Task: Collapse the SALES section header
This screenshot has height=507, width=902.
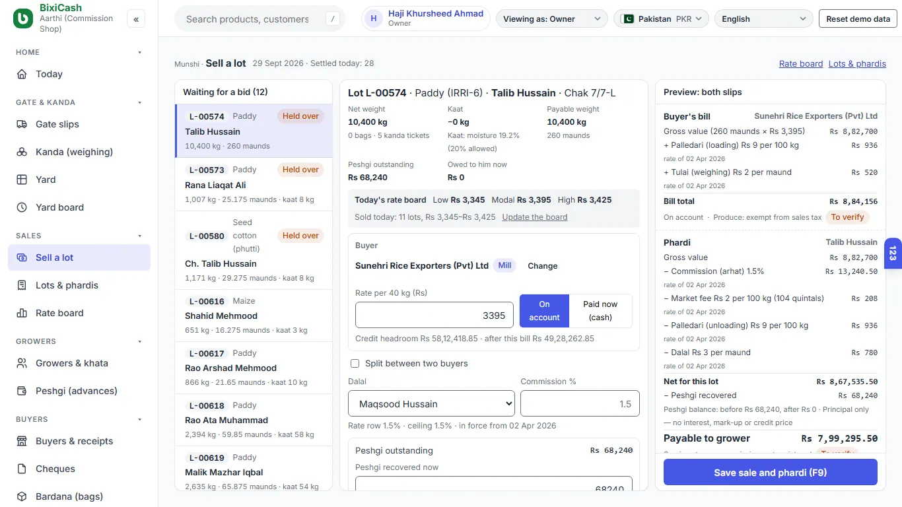Action: [x=79, y=236]
